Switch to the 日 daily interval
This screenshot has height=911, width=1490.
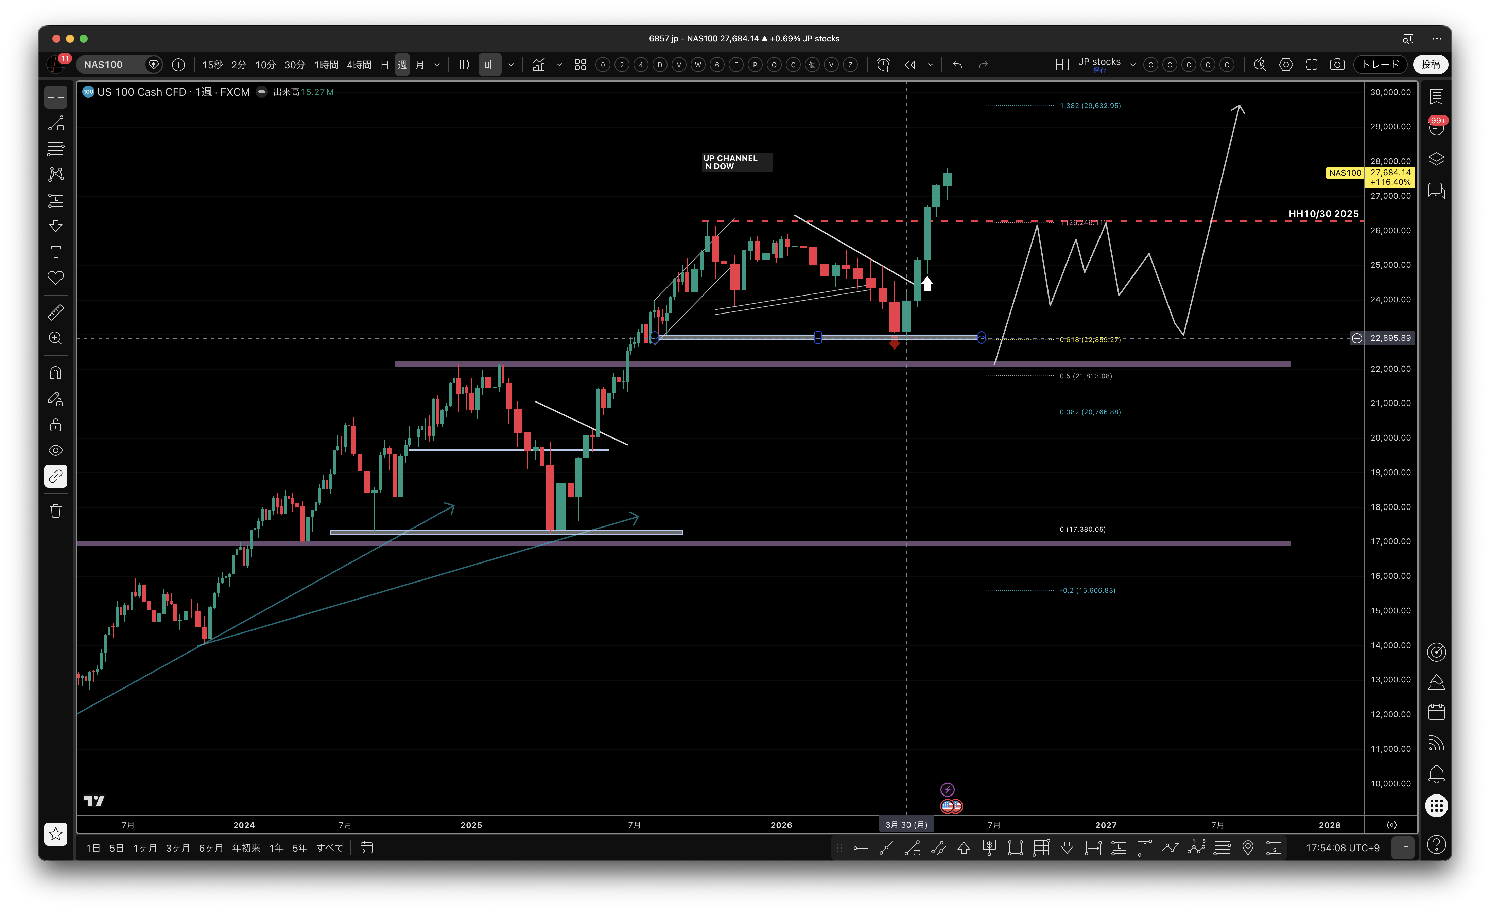[385, 65]
